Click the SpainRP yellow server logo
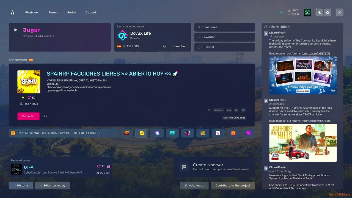The width and height of the screenshot is (352, 198). (x=29, y=82)
